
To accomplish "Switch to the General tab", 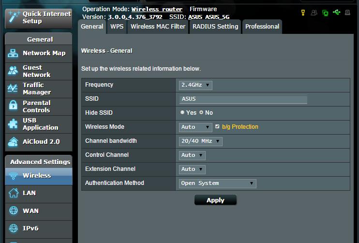I will pyautogui.click(x=92, y=27).
